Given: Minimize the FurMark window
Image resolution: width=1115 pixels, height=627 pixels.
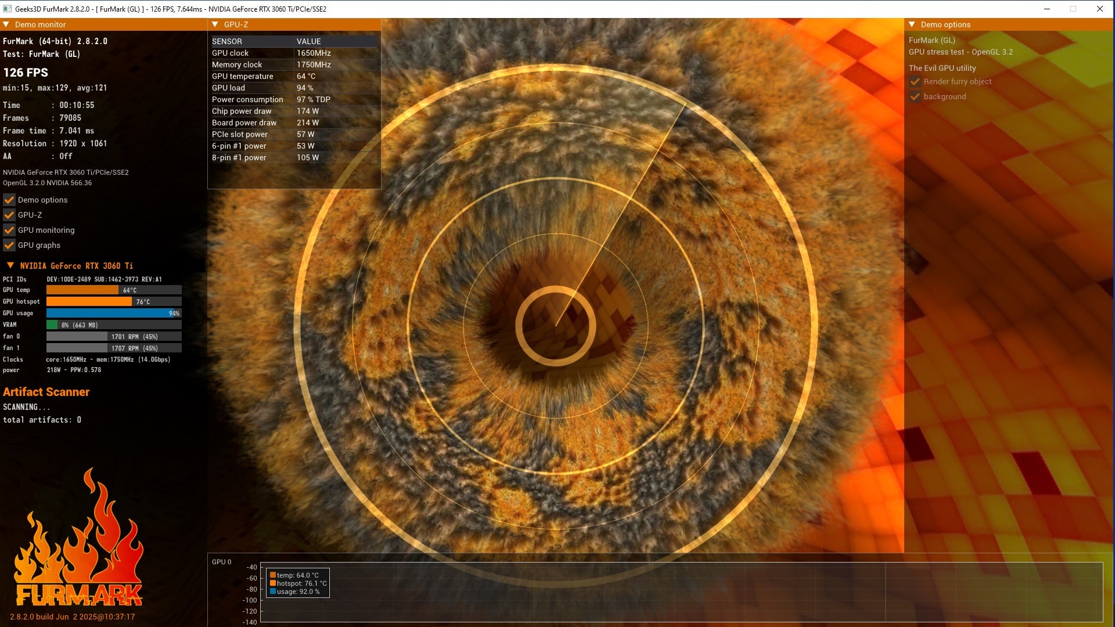Looking at the screenshot, I should tap(1046, 9).
